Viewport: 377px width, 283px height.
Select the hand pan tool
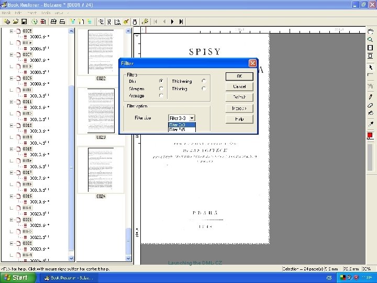[x=370, y=31]
